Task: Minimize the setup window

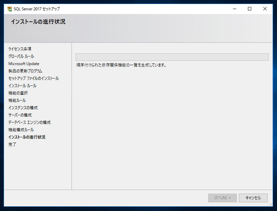Action: [x=234, y=9]
